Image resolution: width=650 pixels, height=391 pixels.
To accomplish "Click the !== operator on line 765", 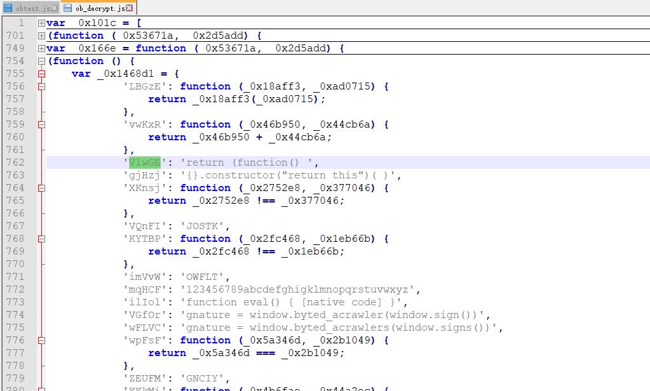I will [x=266, y=201].
